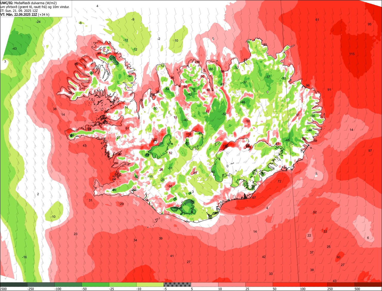Click the 79 value in the Westfjords

point(92,73)
